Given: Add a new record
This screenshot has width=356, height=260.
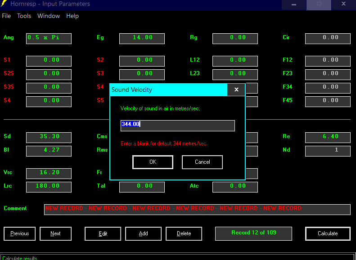Looking at the screenshot, I should pos(143,233).
